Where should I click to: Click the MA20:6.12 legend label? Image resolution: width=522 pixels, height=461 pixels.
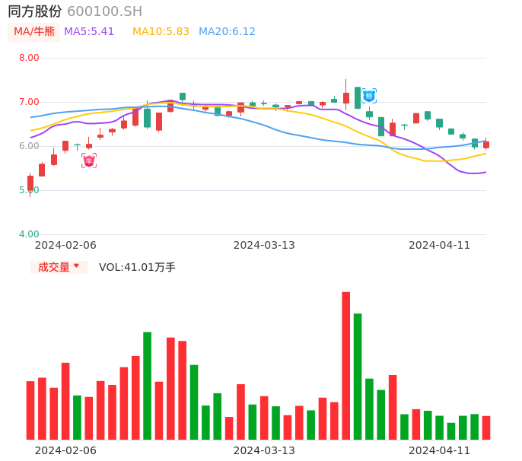[x=227, y=32]
